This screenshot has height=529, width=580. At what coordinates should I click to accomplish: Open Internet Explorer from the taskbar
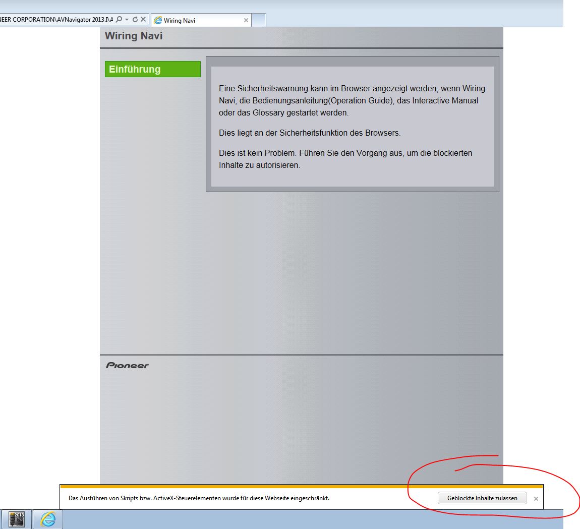click(x=48, y=519)
